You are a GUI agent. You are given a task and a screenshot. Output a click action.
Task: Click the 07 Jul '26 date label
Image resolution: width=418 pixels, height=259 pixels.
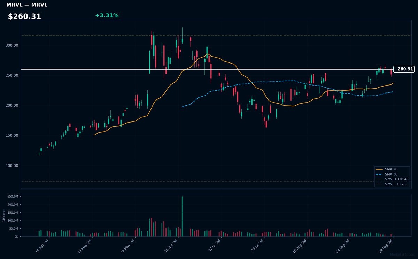214,246
